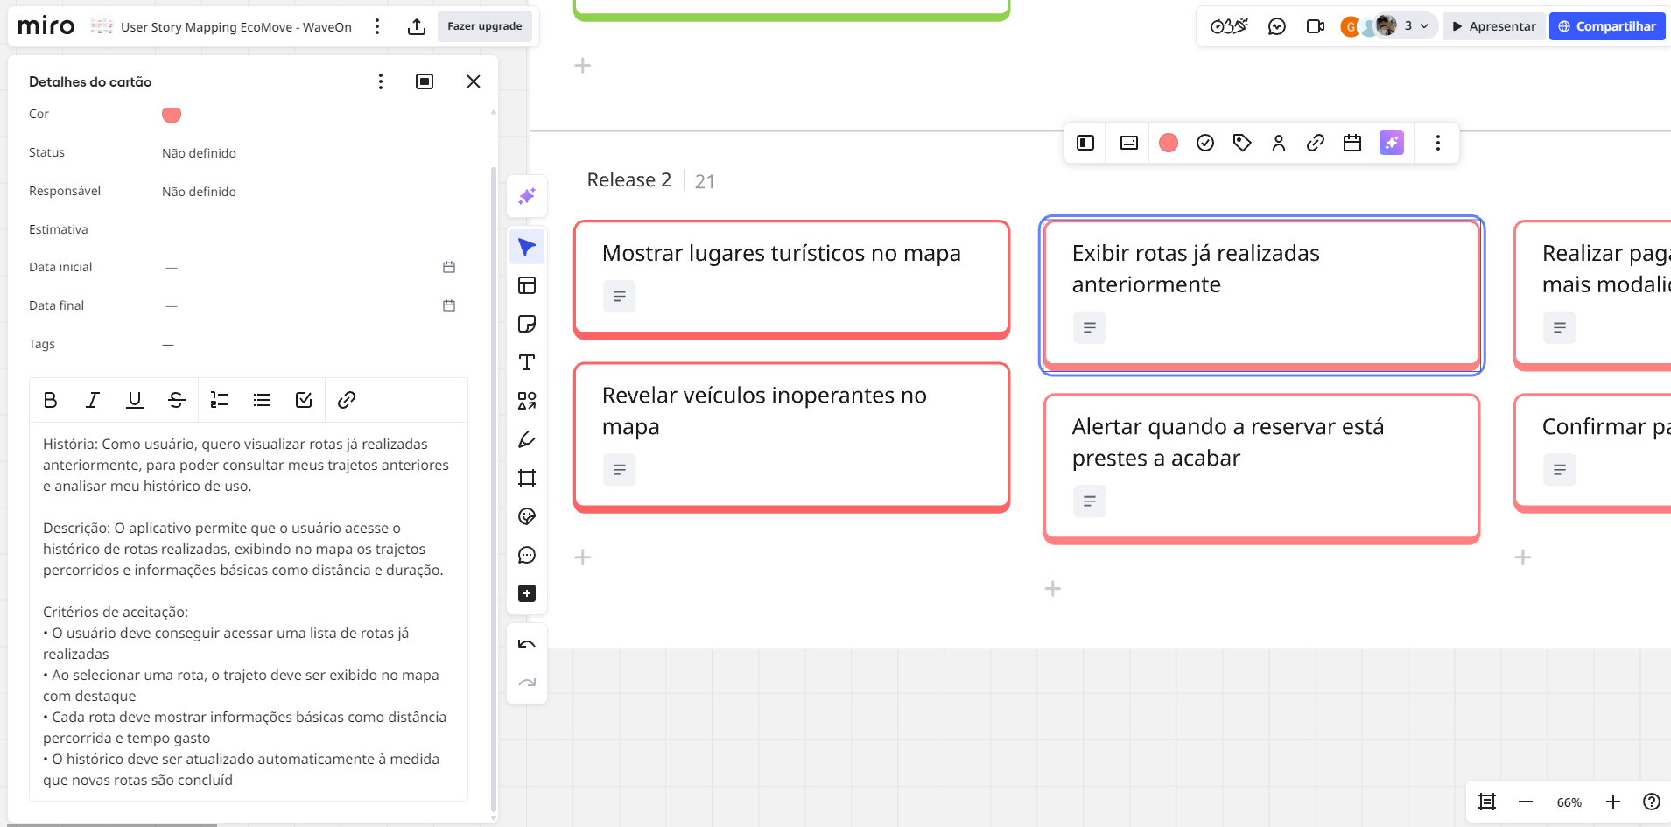Open Status dropdown showing Não definido
This screenshot has height=827, width=1671.
tap(199, 153)
